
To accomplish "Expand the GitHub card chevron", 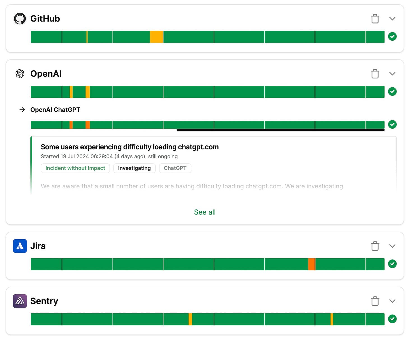I will coord(392,19).
